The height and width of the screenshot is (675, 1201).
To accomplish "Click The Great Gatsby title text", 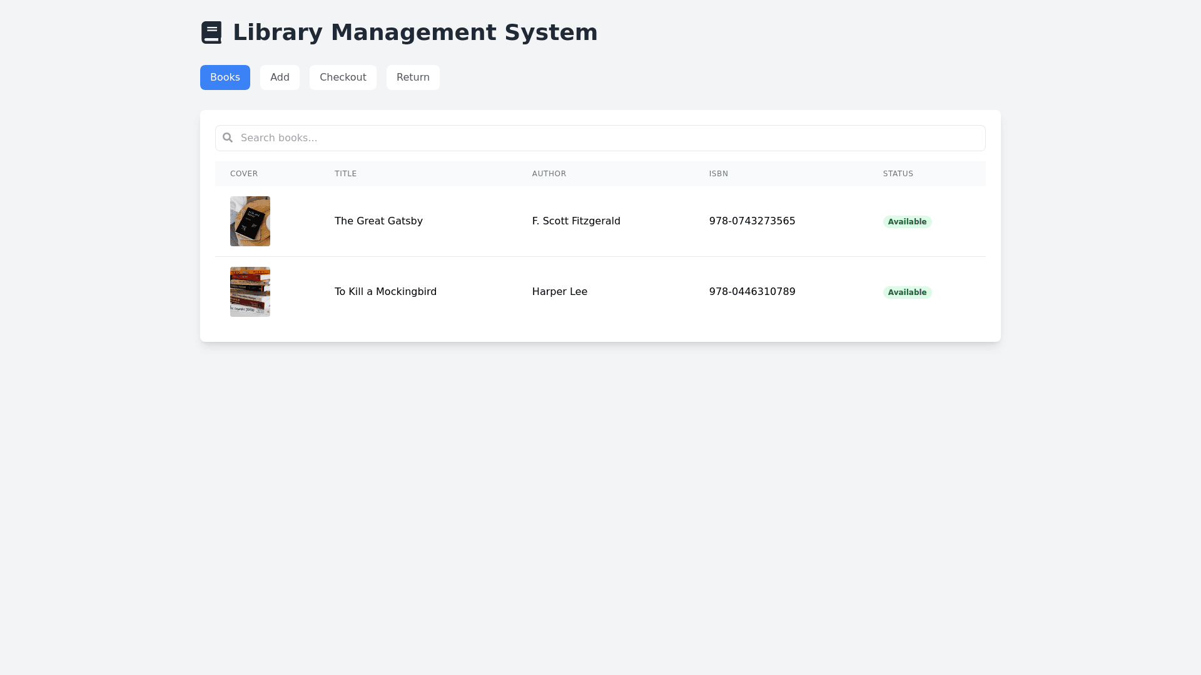I will (378, 221).
